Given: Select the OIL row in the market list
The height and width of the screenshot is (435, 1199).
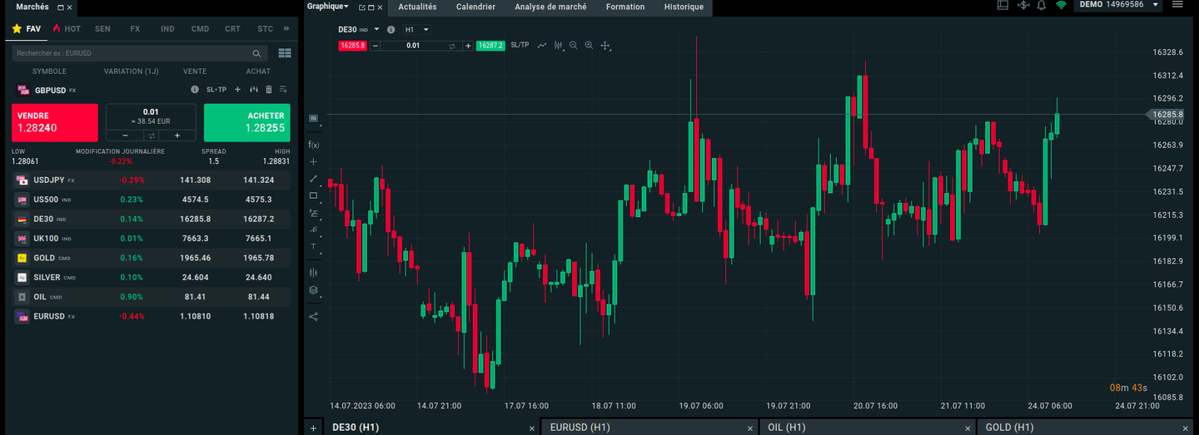Looking at the screenshot, I should pos(151,297).
